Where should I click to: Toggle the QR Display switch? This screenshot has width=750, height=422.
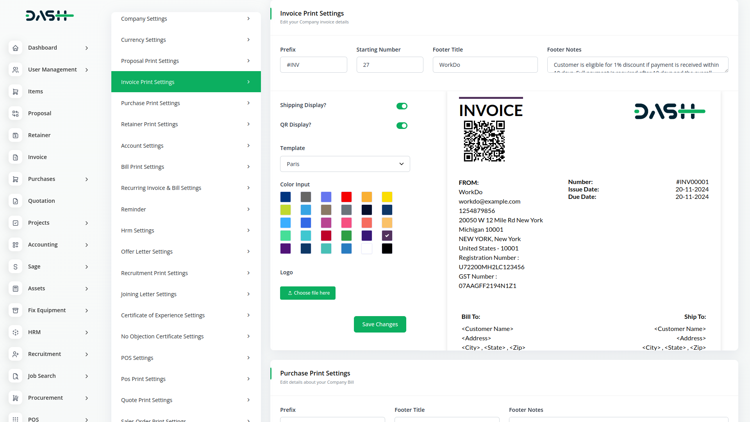tap(402, 125)
